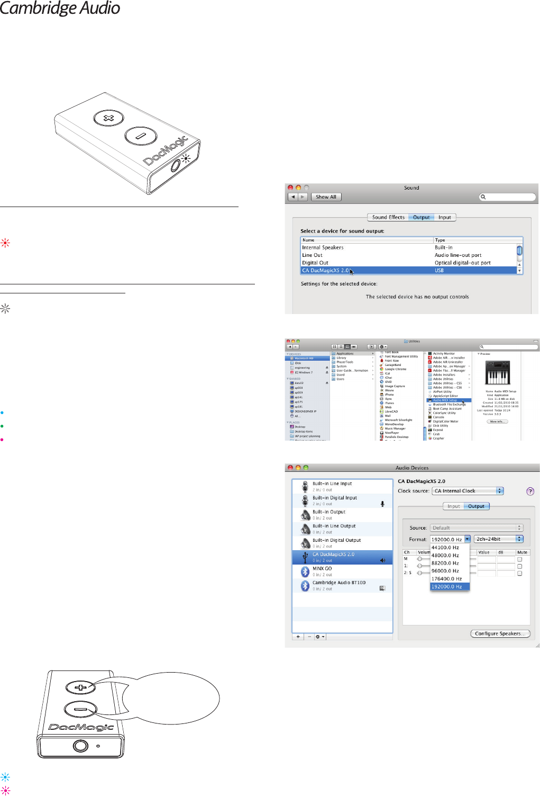Switch Finder to Cover Flow view
This screenshot has height=796, width=540.
click(354, 347)
